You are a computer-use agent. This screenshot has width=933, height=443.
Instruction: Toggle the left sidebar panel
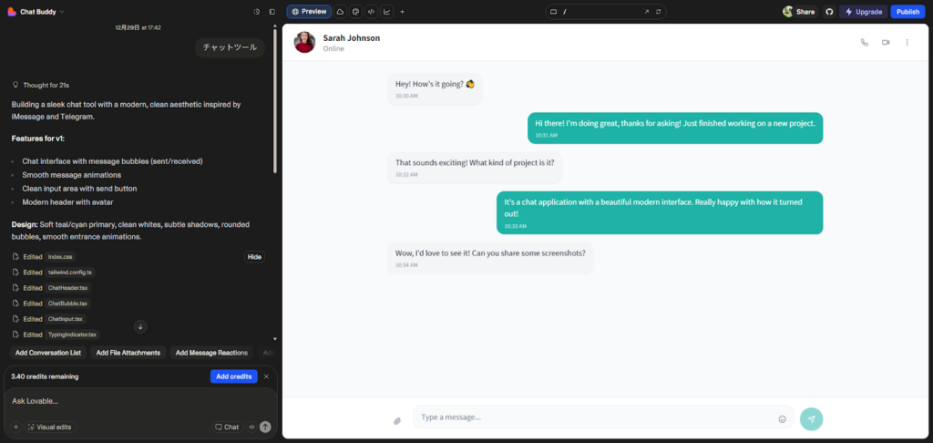[x=272, y=12]
